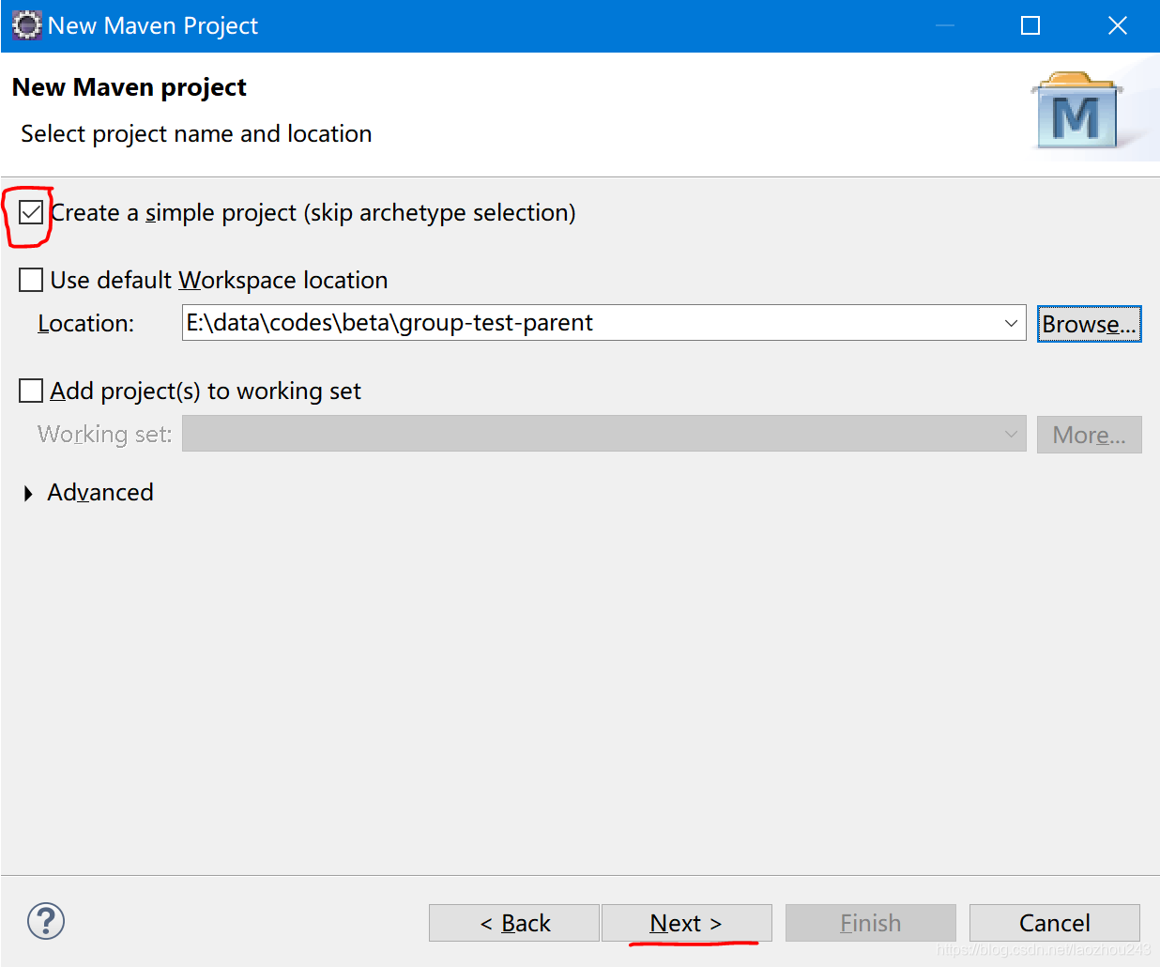Viewport: 1160px width, 967px height.
Task: Cancel the New Maven Project wizard
Action: click(x=1055, y=923)
